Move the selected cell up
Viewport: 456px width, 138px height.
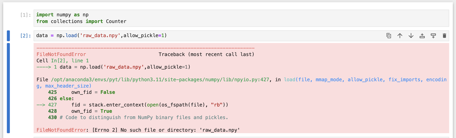(400, 36)
